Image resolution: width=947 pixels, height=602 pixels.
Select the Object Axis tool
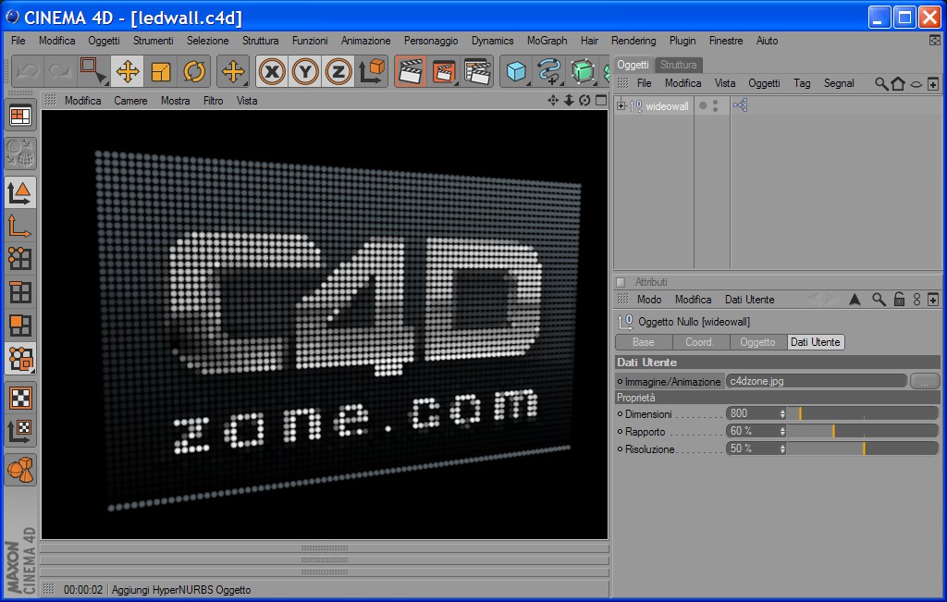20,226
